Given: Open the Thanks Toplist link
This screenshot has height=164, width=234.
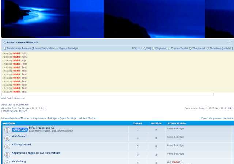Looking at the screenshot, I should click(180, 48).
